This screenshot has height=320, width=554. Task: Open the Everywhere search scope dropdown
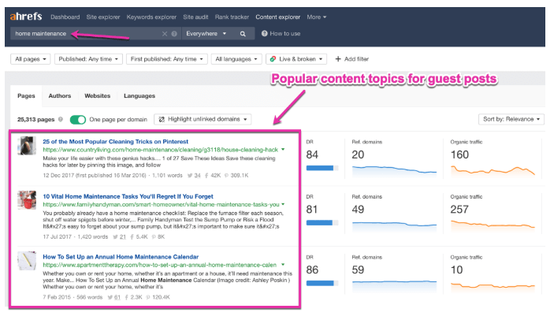point(206,34)
